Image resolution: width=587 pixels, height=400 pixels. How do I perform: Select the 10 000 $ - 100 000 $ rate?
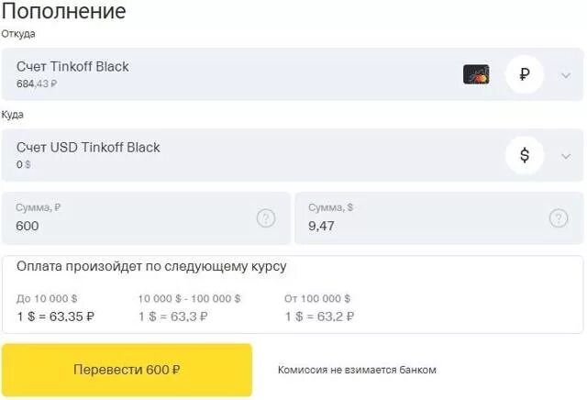tap(188, 308)
